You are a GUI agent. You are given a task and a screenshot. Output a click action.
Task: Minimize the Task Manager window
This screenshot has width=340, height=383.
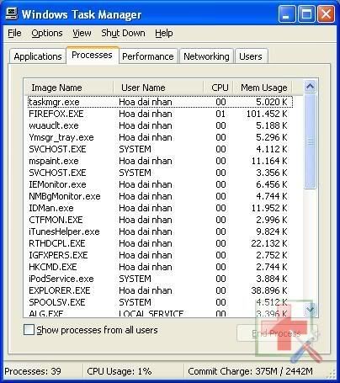(x=287, y=14)
